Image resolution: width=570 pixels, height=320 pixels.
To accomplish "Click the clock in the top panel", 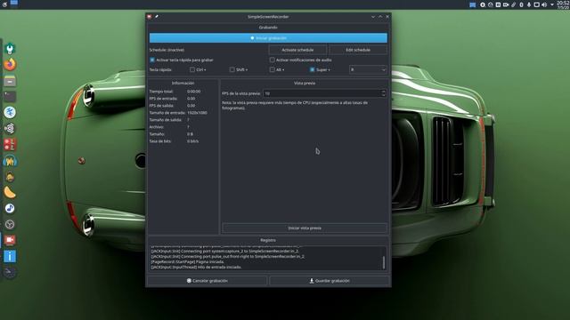I will 563,4.
